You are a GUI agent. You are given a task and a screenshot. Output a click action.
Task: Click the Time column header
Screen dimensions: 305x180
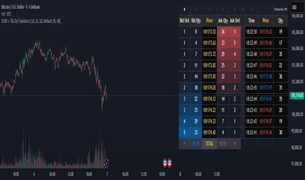pos(251,21)
